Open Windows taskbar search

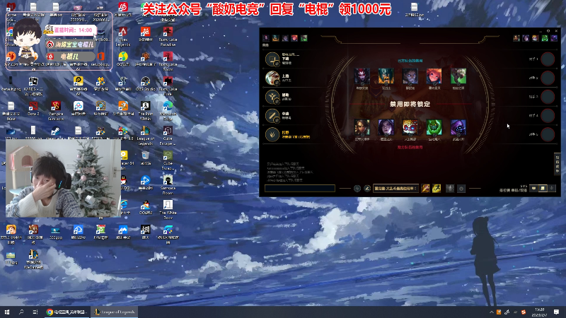point(21,312)
